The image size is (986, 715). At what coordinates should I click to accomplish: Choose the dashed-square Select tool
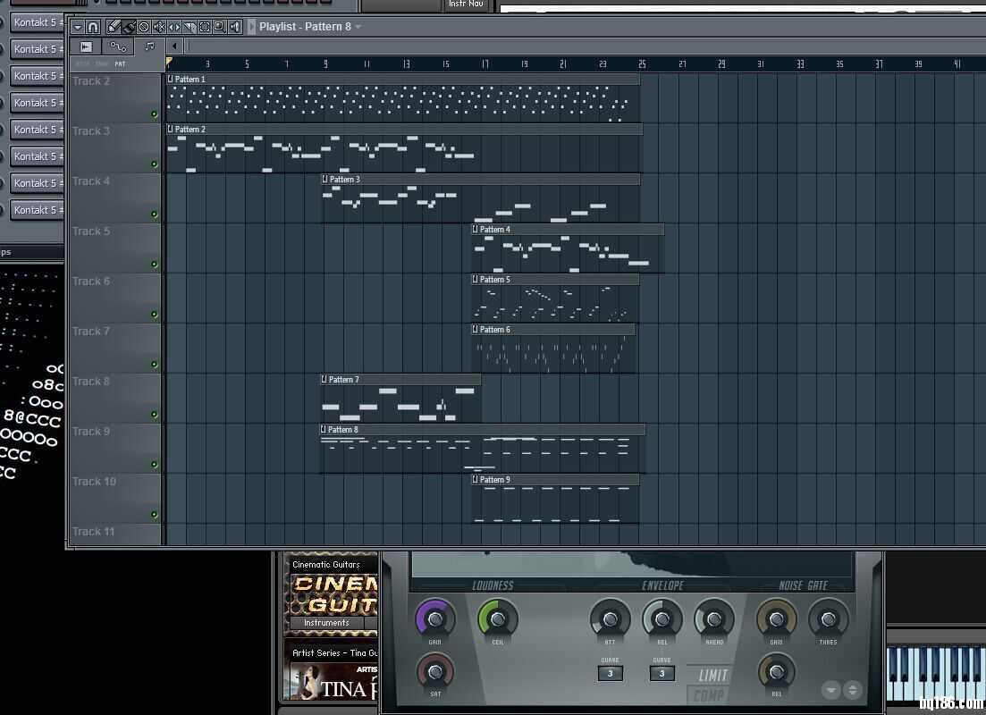click(205, 27)
